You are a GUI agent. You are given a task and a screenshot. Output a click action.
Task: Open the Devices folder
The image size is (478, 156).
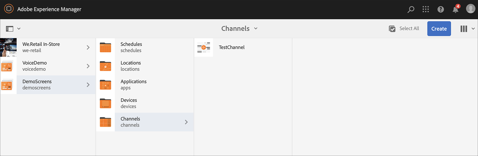pos(129,103)
